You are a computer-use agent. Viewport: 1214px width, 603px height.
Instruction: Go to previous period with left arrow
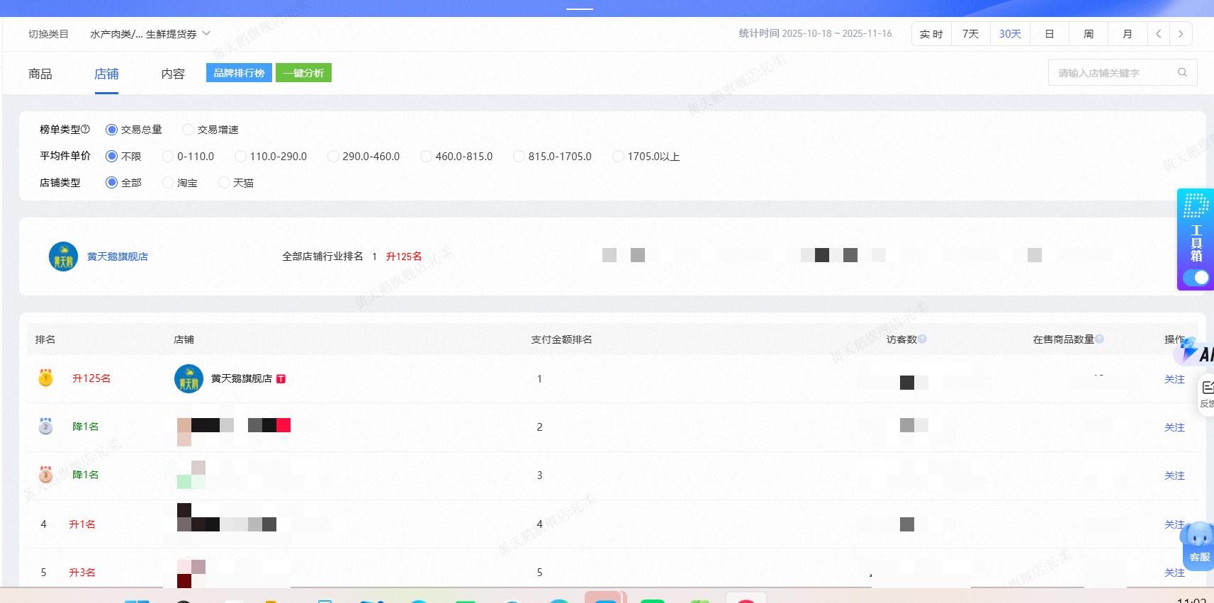[1159, 34]
